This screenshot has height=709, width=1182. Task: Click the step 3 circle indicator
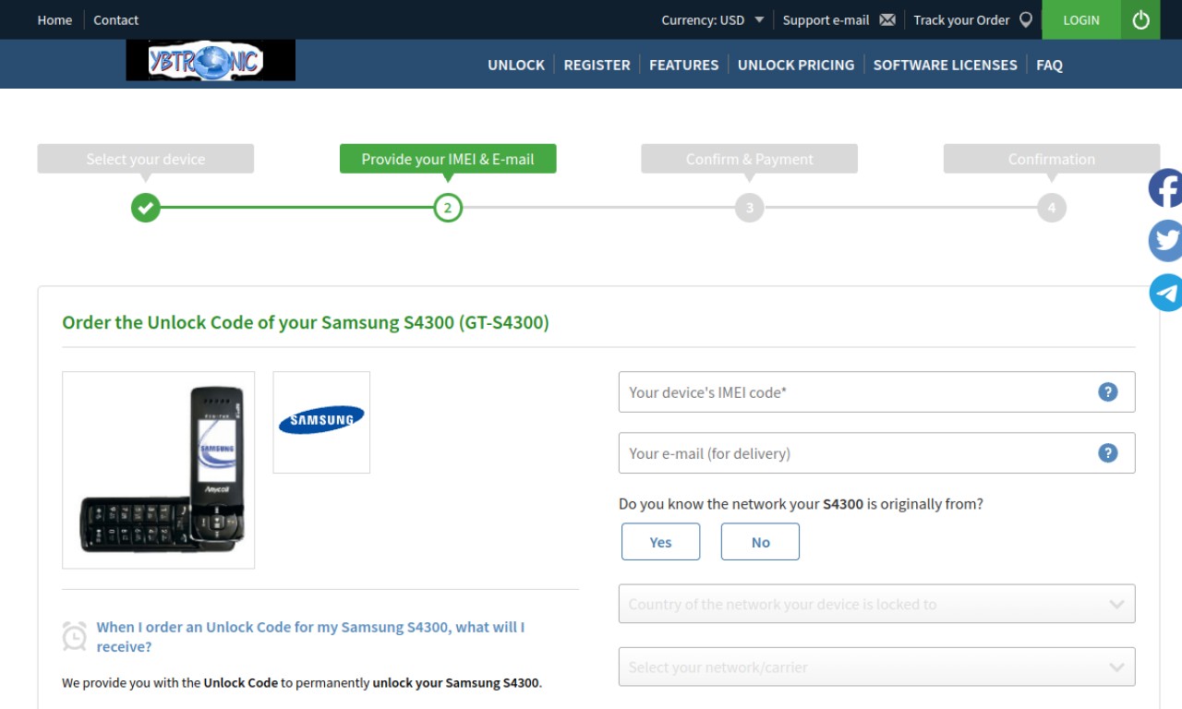click(x=750, y=208)
